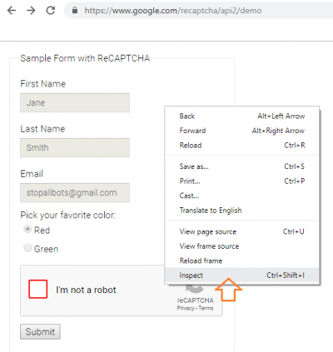Click the browser forward arrow
The image size is (333, 352).
(x=31, y=11)
